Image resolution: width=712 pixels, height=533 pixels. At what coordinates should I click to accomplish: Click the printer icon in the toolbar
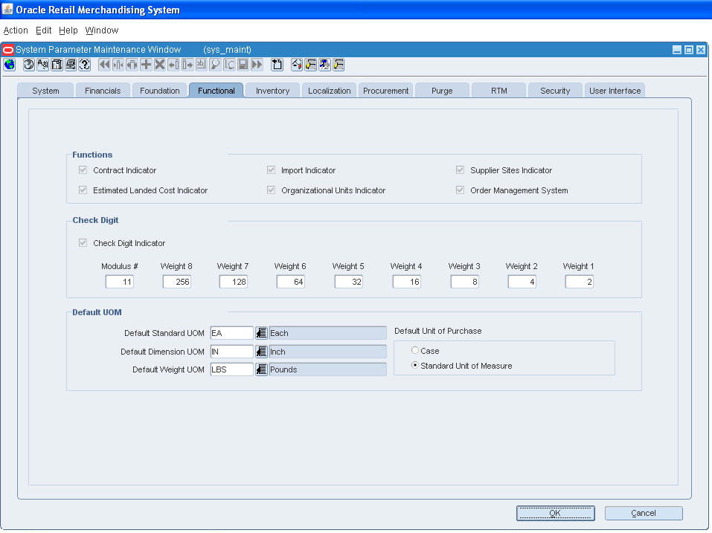click(71, 65)
